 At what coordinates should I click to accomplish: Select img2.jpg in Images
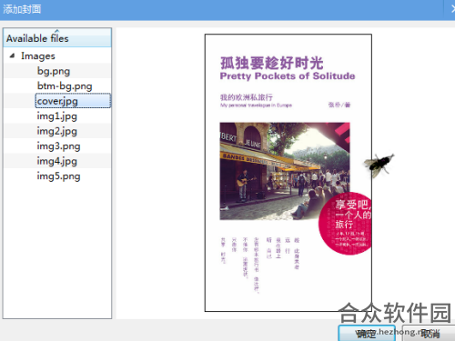click(x=56, y=131)
